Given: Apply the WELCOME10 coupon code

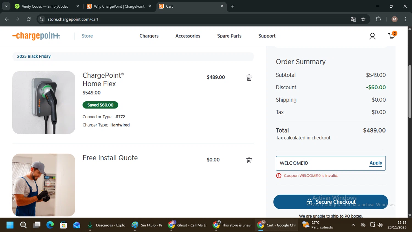Looking at the screenshot, I should click(376, 163).
